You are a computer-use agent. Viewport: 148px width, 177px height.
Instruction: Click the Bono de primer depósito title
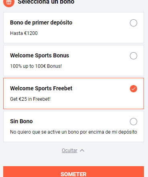(41, 22)
